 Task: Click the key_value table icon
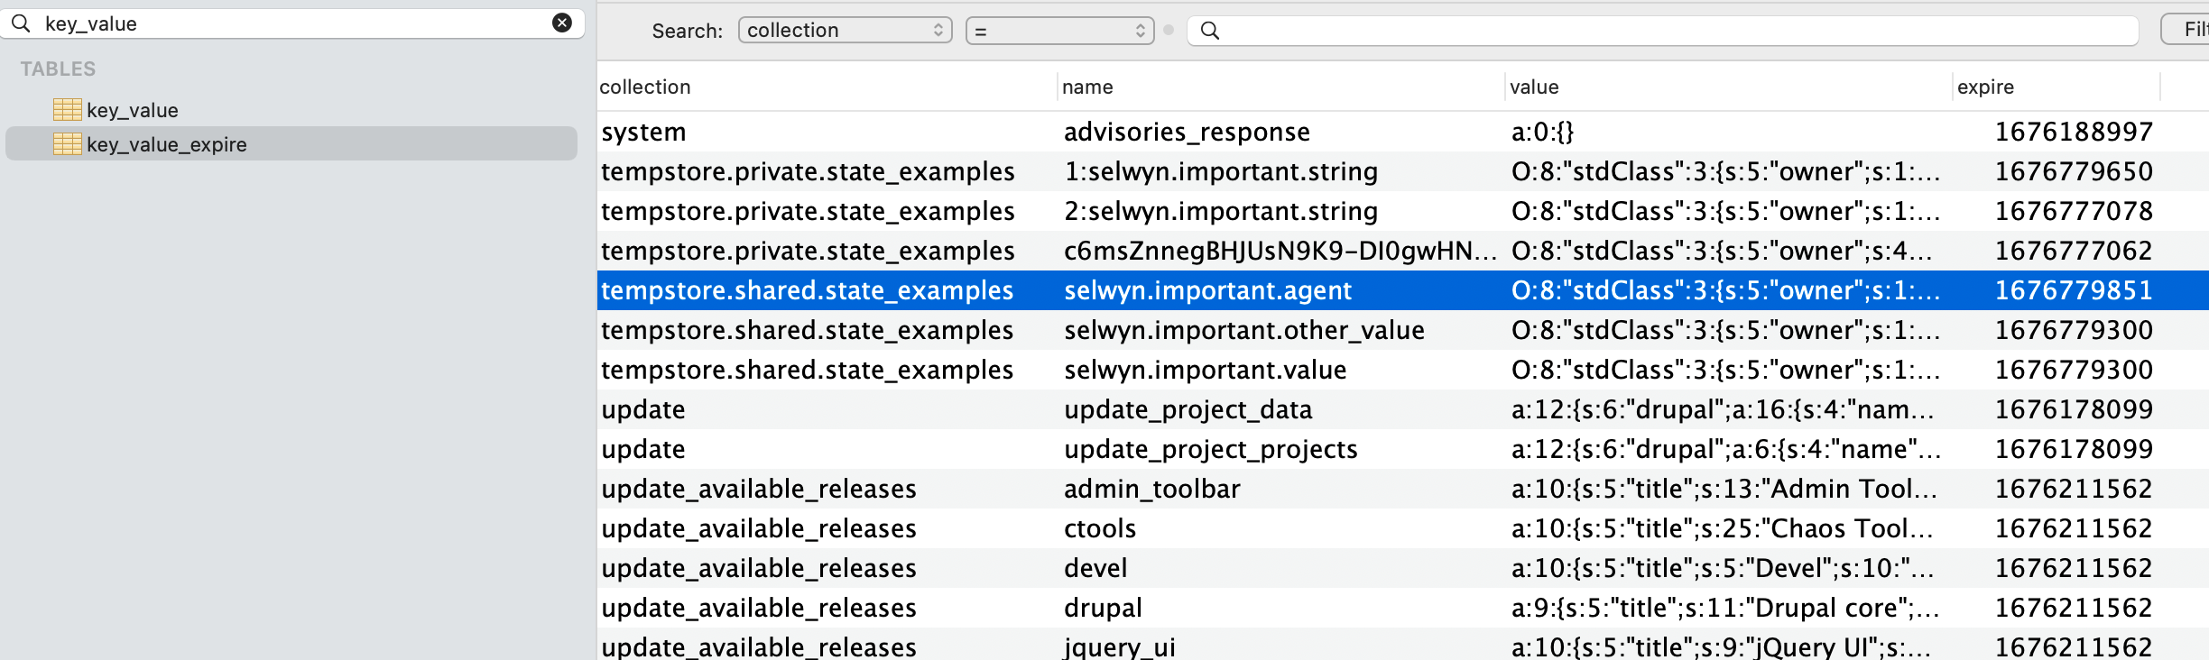click(68, 110)
